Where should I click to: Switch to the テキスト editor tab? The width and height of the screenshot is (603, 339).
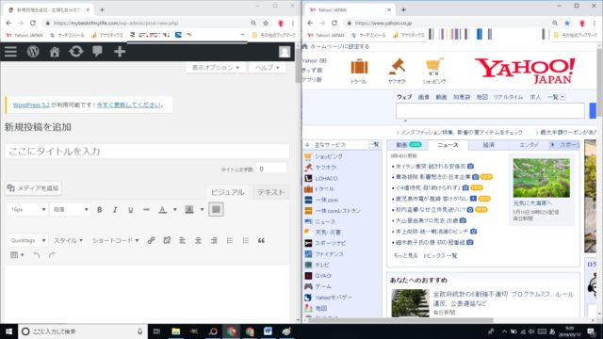coord(270,192)
